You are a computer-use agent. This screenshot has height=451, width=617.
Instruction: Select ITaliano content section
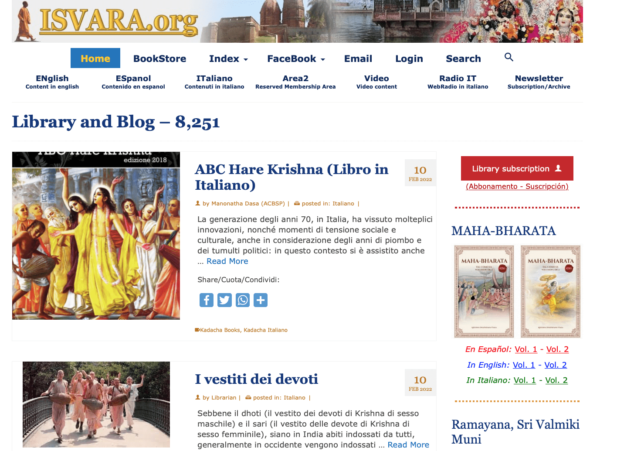(x=214, y=82)
